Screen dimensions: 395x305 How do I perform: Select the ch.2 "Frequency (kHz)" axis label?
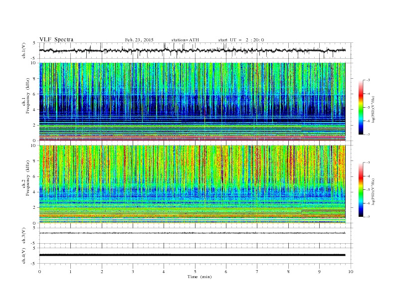tap(28, 178)
